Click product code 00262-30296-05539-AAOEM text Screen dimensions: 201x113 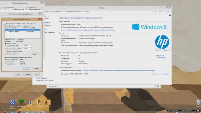point(79,74)
